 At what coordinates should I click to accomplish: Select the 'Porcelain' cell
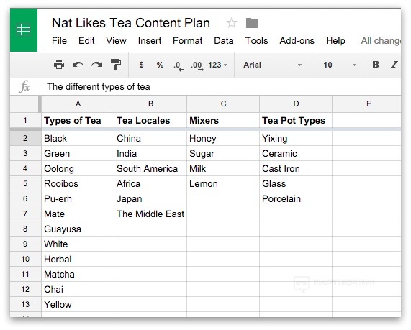click(x=296, y=198)
